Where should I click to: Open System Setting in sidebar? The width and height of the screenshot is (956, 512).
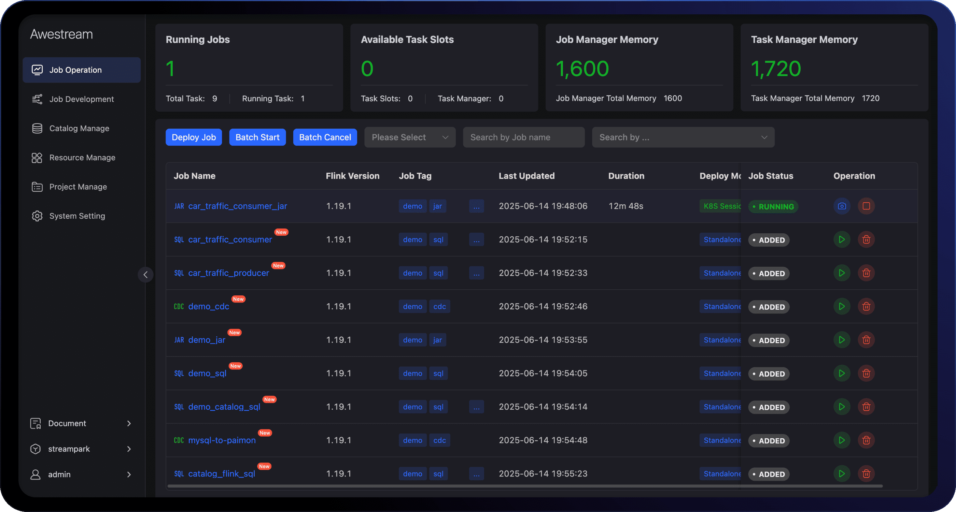point(77,216)
